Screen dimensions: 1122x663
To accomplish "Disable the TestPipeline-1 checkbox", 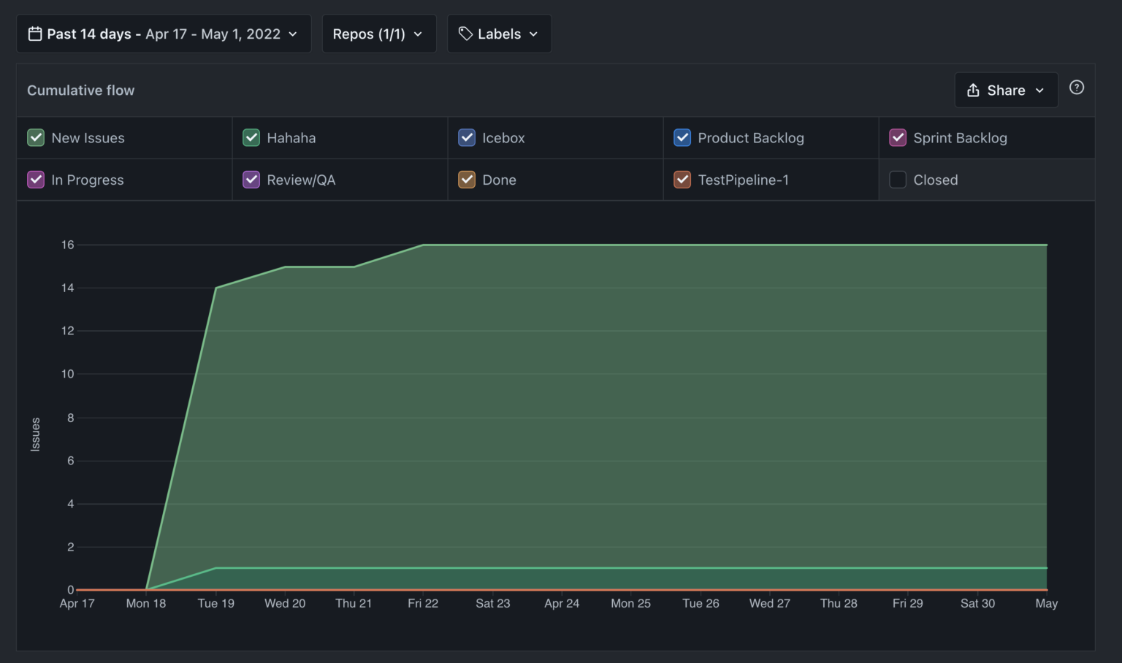I will [x=682, y=180].
